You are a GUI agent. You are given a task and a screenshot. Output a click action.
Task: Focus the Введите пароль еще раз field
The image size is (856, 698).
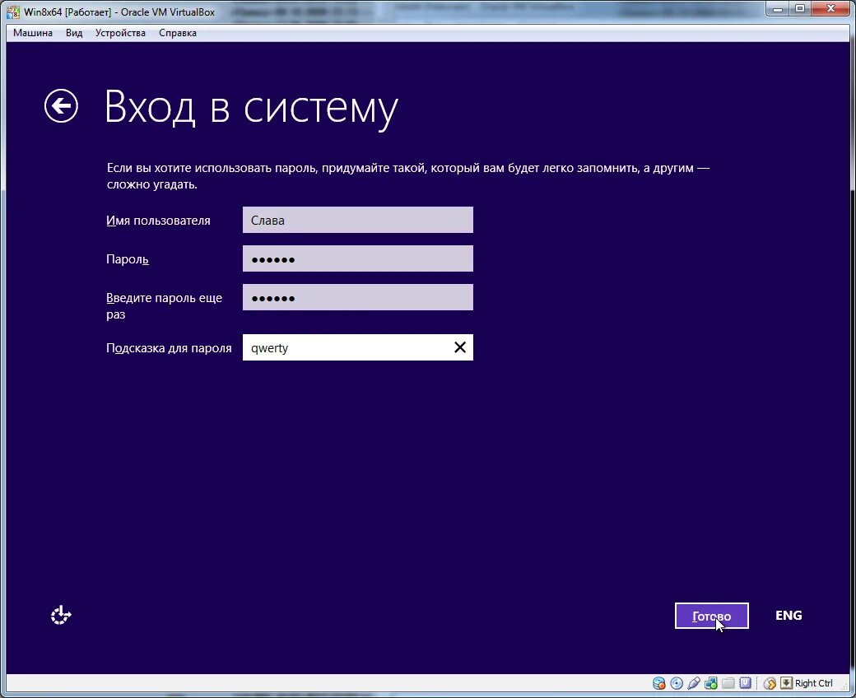pos(357,297)
